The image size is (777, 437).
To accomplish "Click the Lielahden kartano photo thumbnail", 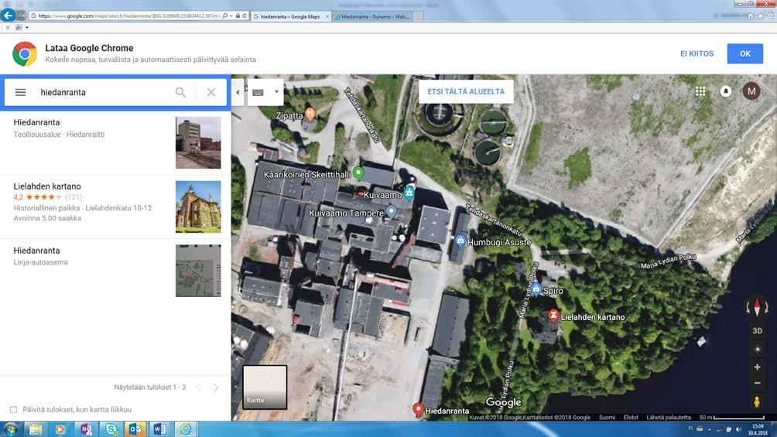I will (x=198, y=207).
